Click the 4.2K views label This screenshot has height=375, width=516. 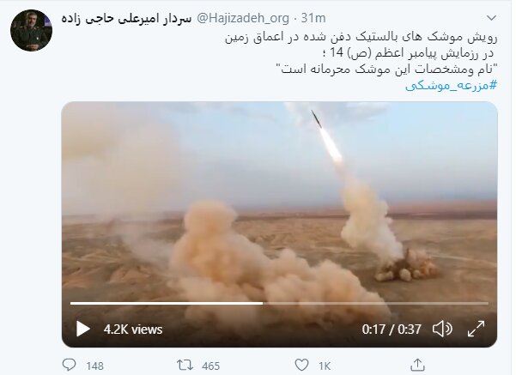pos(133,330)
